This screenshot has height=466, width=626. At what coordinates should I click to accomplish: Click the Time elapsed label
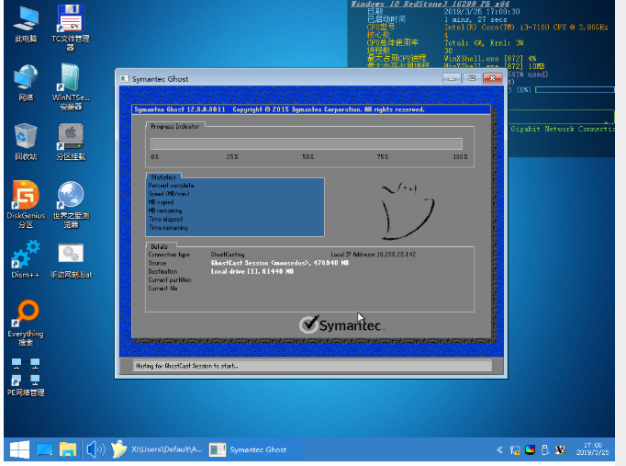[x=165, y=219]
